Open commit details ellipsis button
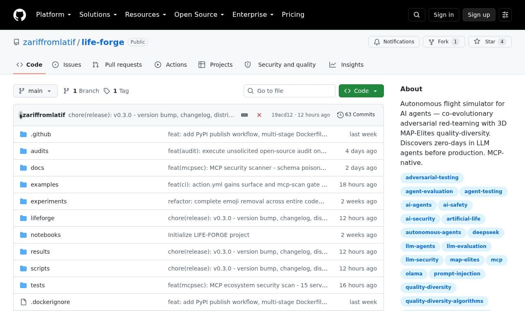 pyautogui.click(x=244, y=115)
